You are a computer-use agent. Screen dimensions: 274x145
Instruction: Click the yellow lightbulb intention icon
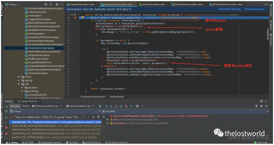pos(83,17)
